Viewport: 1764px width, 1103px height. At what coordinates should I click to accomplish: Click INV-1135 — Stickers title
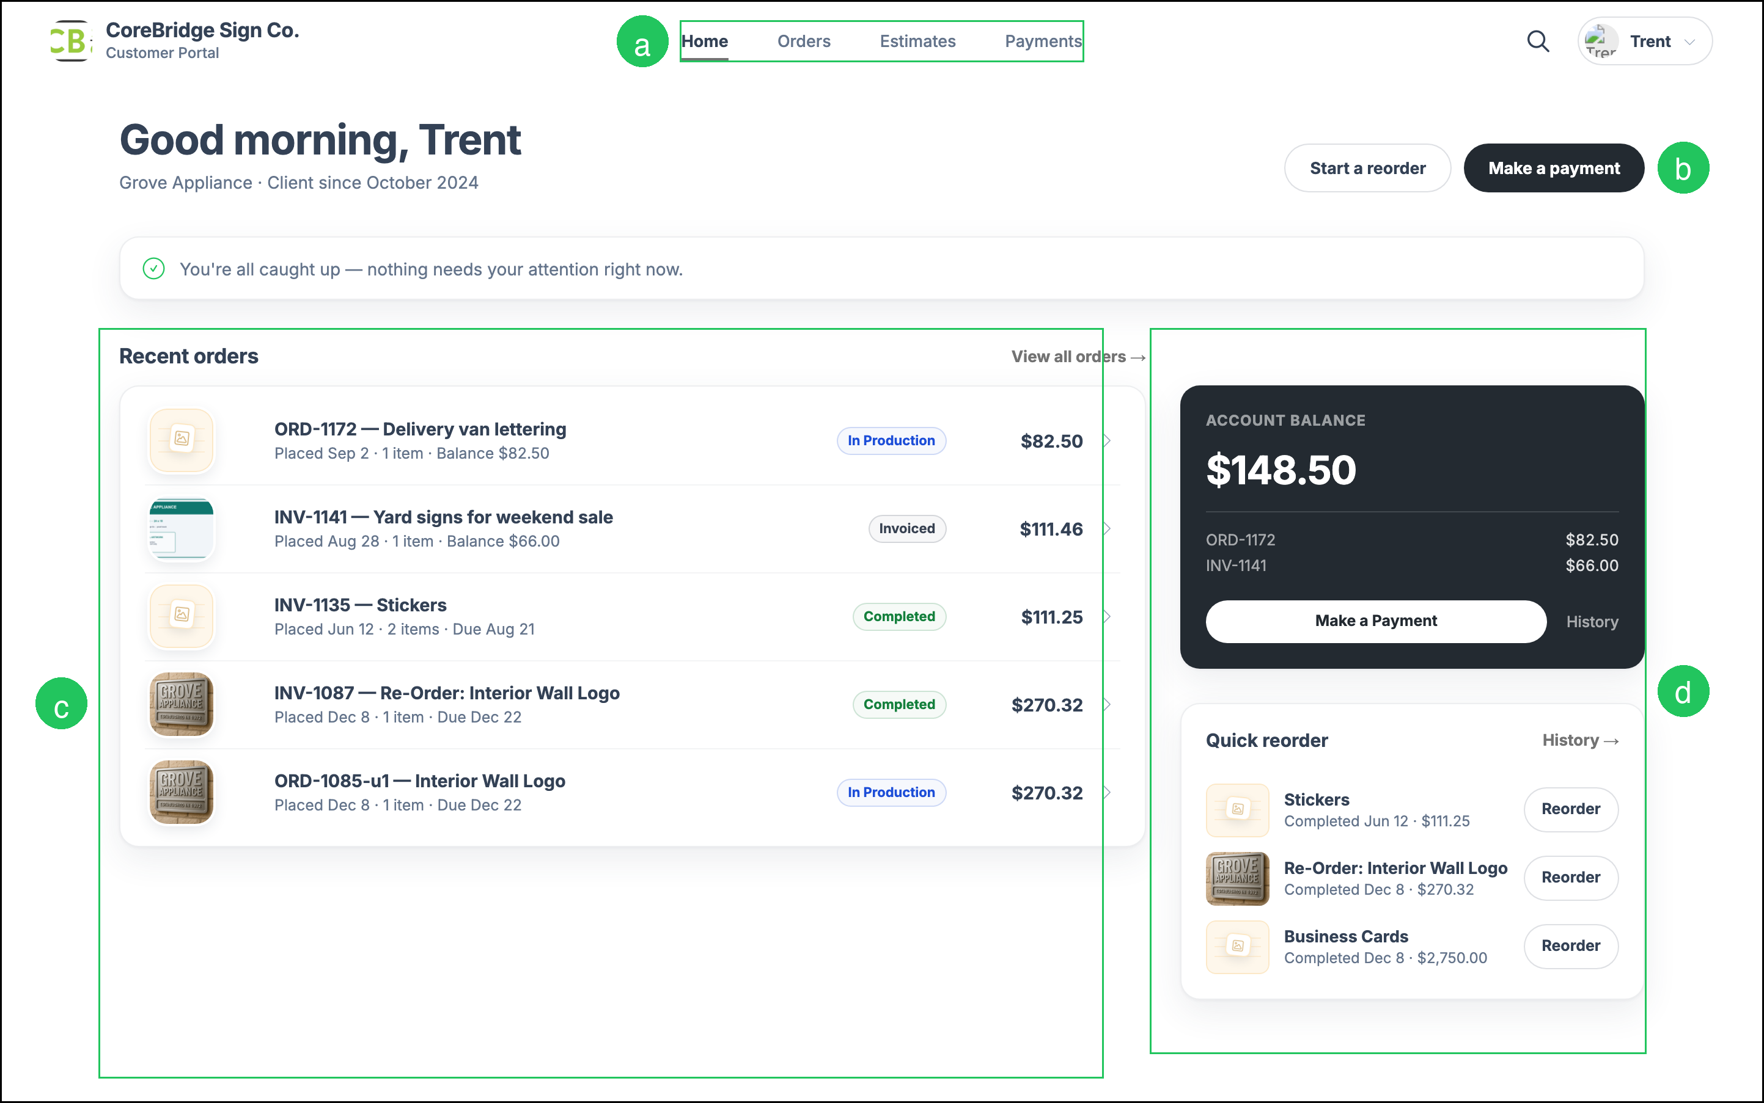coord(361,605)
